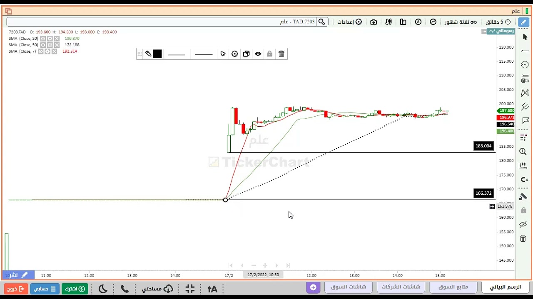Image resolution: width=533 pixels, height=299 pixels.
Task: Click the green اشترك subscribe button
Action: [x=75, y=289]
